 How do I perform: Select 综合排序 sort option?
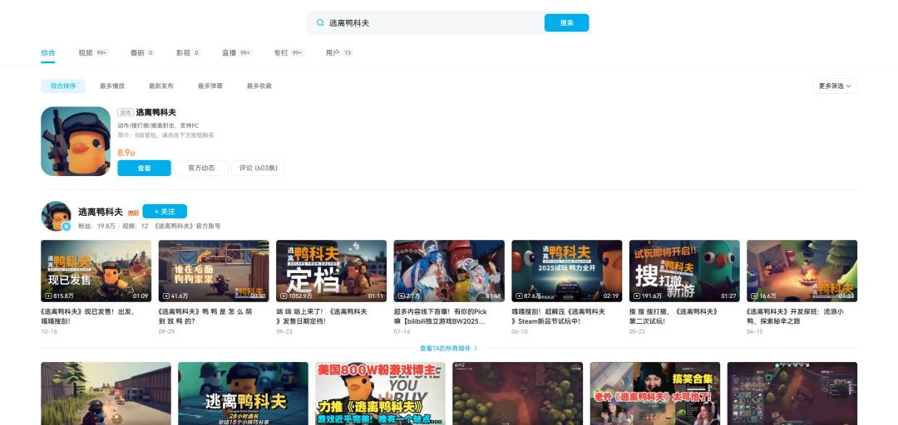click(x=63, y=85)
